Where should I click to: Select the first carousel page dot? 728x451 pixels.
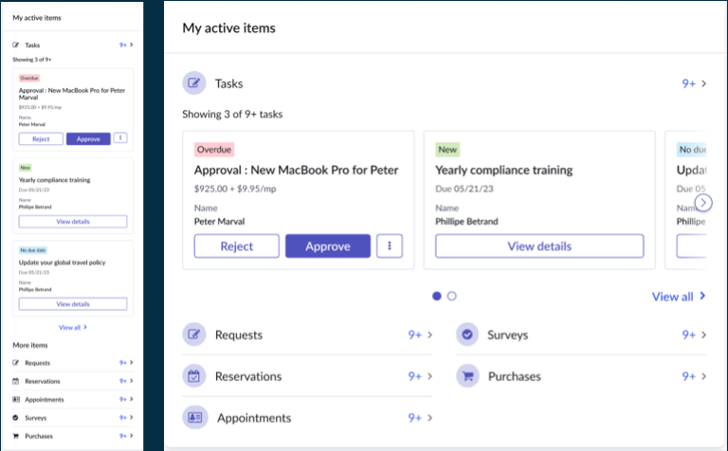(437, 296)
